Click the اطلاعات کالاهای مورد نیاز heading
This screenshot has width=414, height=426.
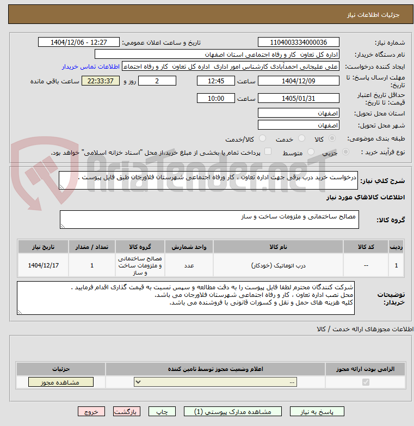tap(366, 197)
